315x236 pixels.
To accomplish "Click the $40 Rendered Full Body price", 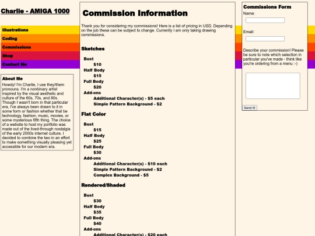I will coord(97,224).
